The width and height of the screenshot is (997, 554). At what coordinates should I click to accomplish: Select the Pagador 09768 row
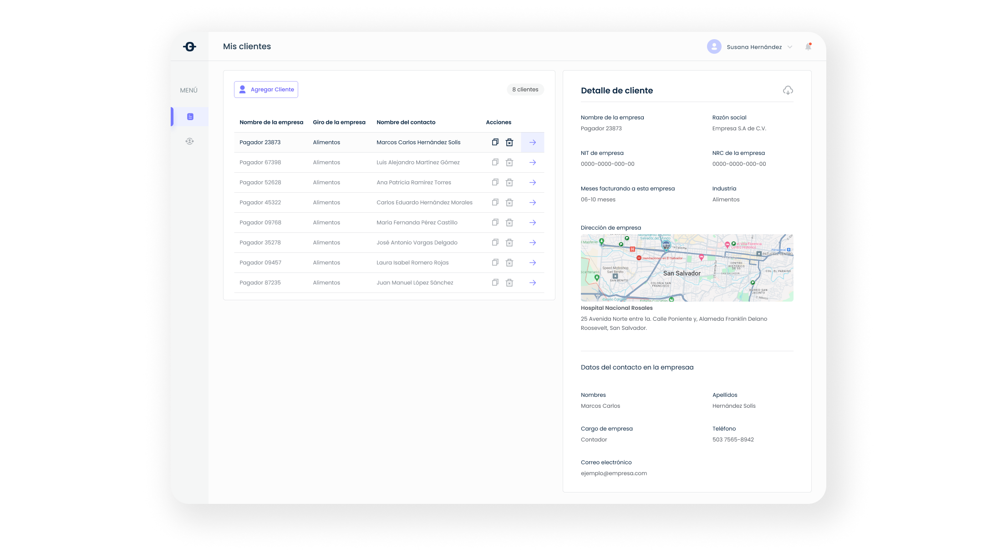[260, 222]
